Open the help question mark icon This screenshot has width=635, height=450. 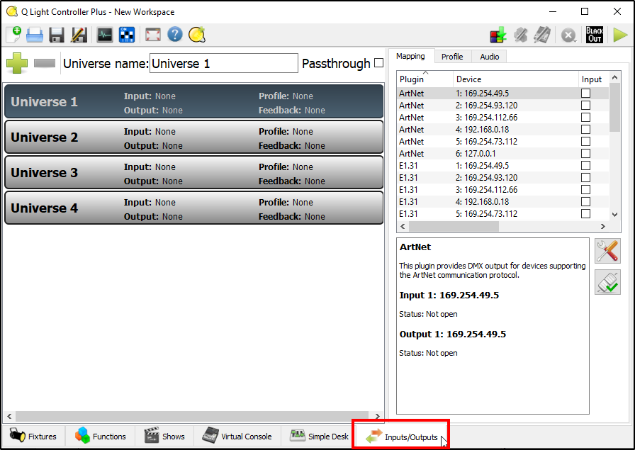click(x=175, y=35)
